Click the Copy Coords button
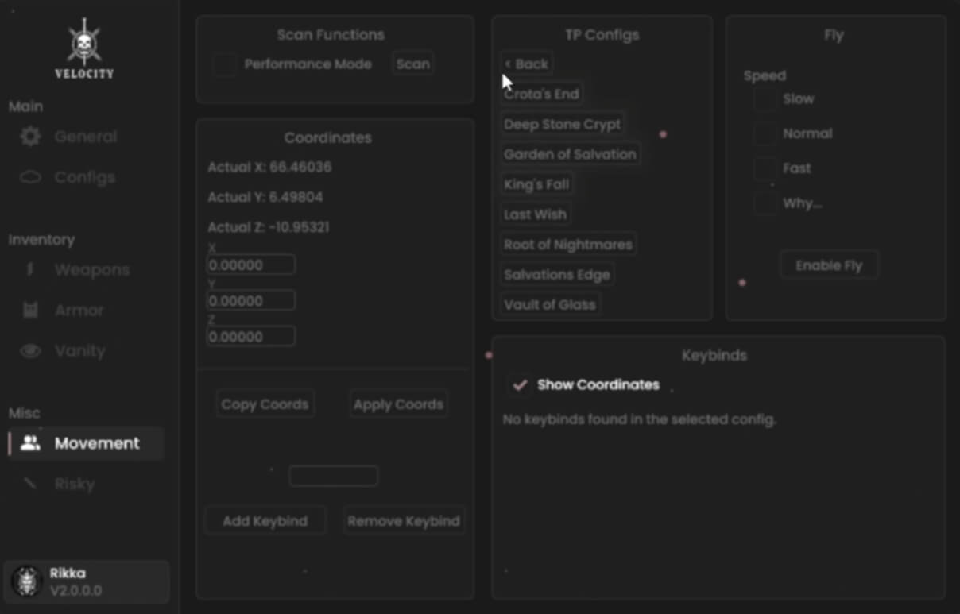Viewport: 960px width, 614px height. [265, 404]
